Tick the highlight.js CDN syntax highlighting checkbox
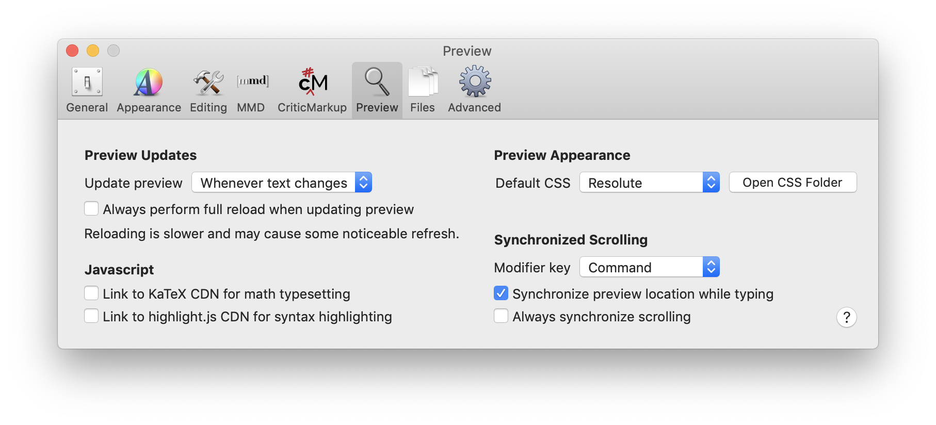 coord(91,316)
